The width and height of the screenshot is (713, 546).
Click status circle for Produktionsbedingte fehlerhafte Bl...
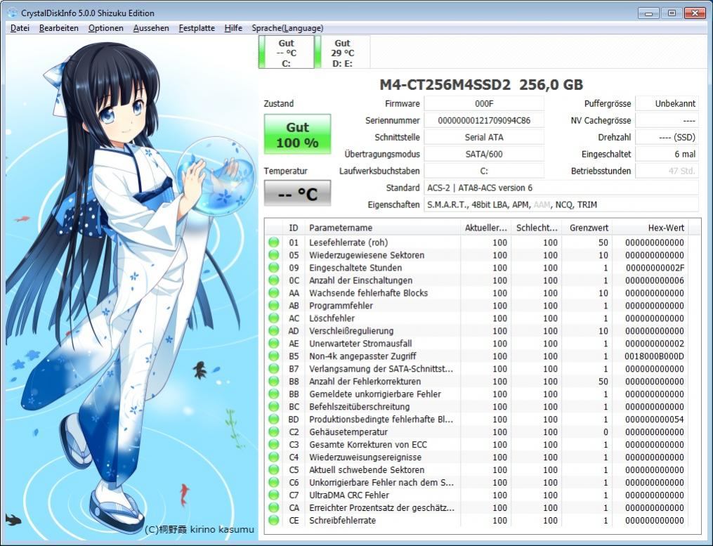point(274,419)
